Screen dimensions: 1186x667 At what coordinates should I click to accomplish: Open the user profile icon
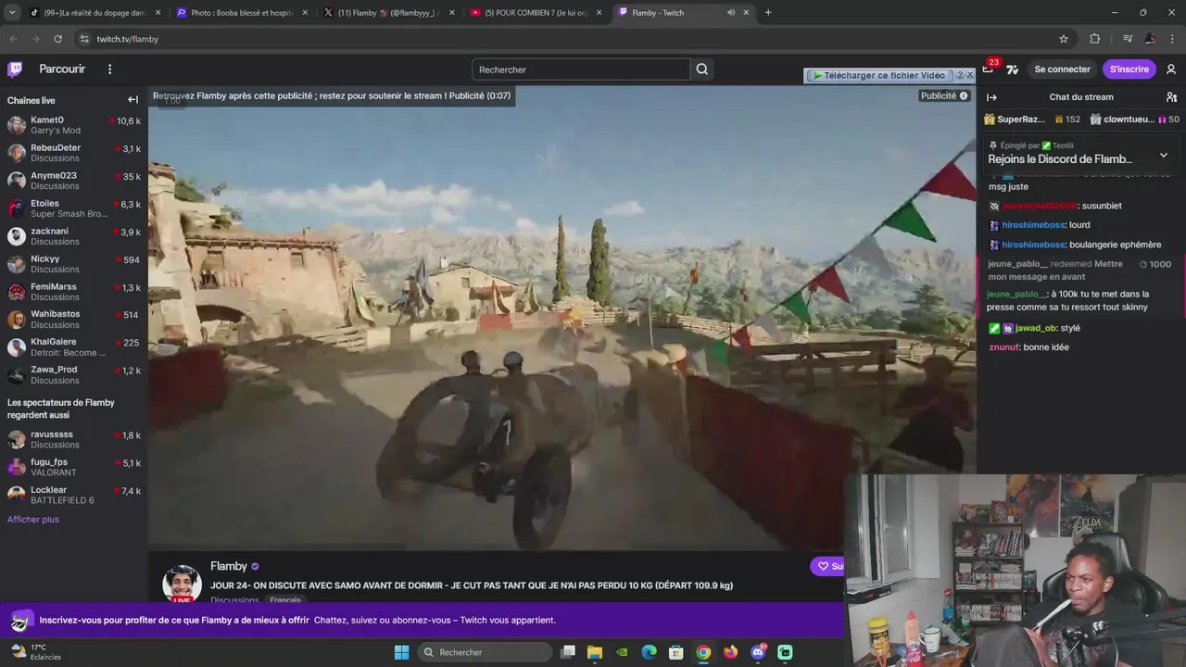coord(1171,69)
